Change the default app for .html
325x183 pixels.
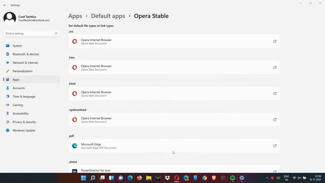[x=174, y=94]
